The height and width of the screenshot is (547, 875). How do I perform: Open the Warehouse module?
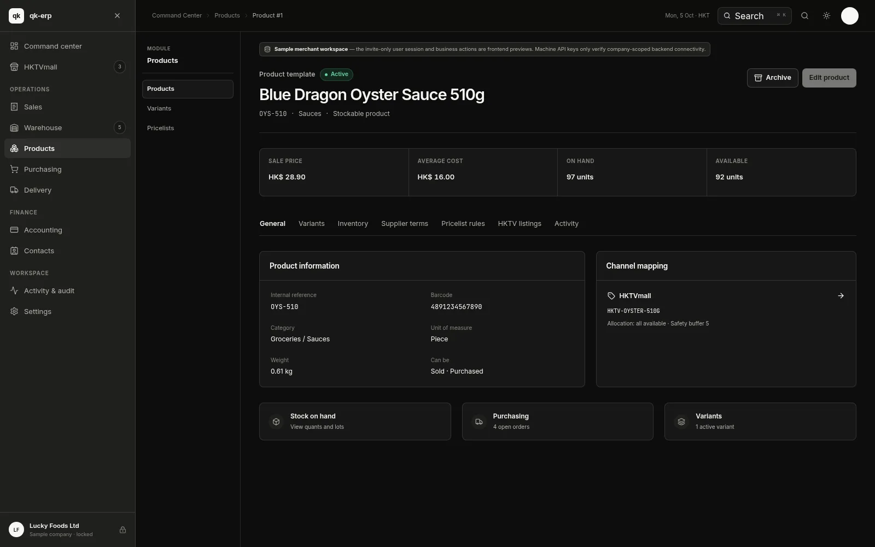click(67, 127)
